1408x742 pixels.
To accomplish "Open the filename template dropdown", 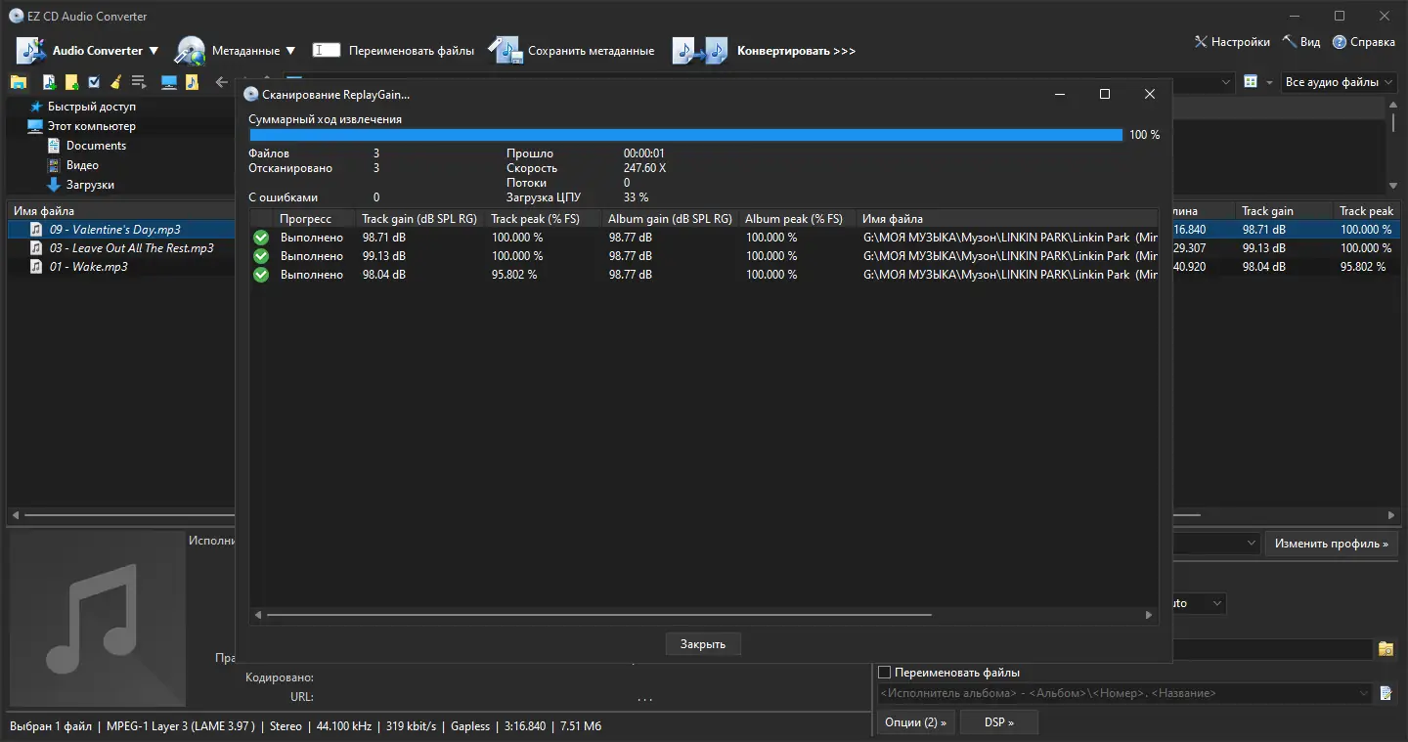I will tap(1365, 693).
